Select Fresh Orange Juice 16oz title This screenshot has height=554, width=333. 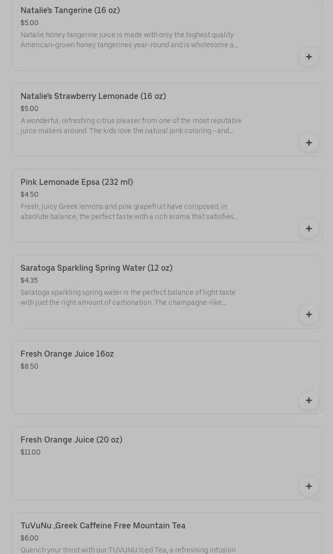(x=67, y=354)
